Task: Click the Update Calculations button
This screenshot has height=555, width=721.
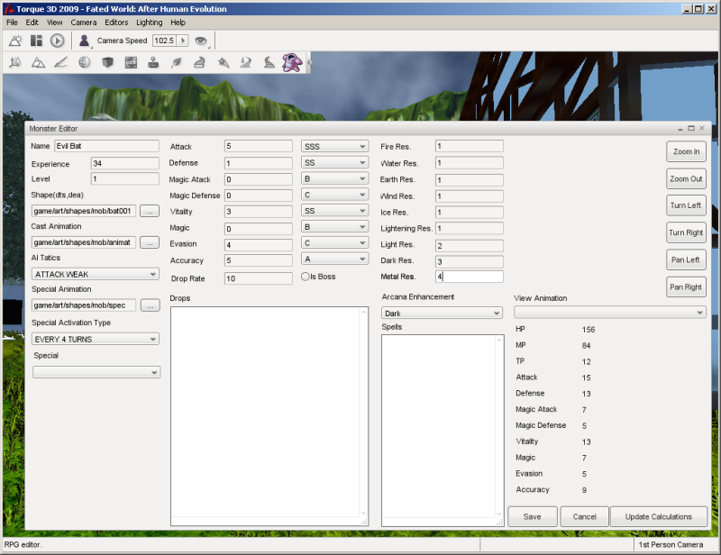Action: [x=658, y=516]
